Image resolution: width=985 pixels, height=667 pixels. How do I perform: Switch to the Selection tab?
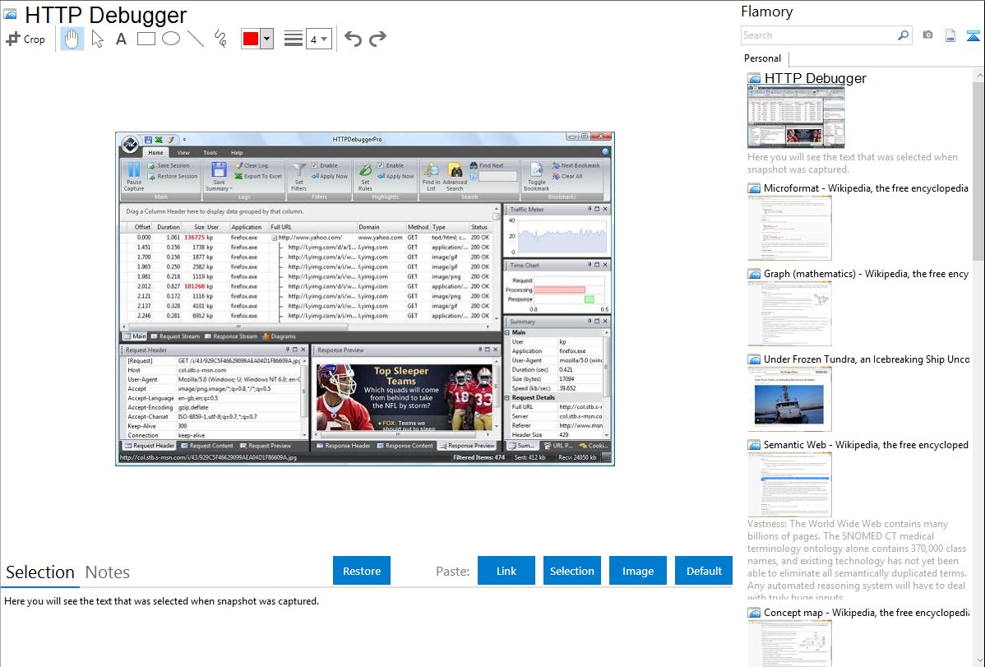(x=40, y=572)
